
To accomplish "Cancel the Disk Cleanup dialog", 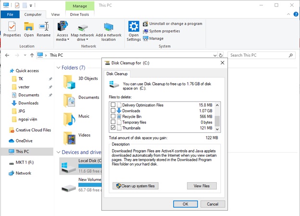I will pyautogui.click(x=212, y=204).
